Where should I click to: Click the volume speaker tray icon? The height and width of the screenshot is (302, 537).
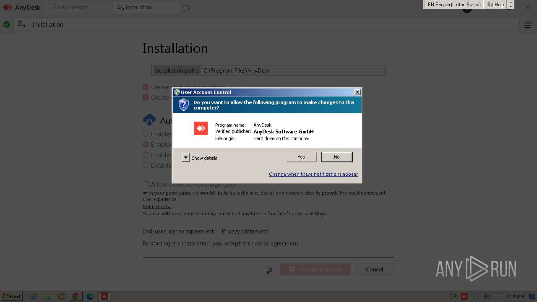pyautogui.click(x=477, y=297)
